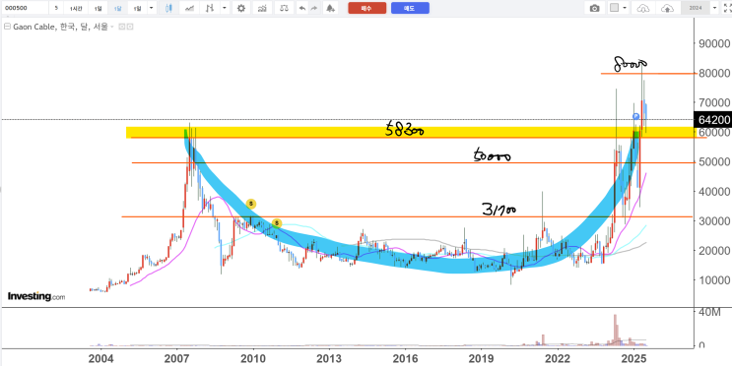Select the highlighted 1달 monthly interval

[118, 8]
